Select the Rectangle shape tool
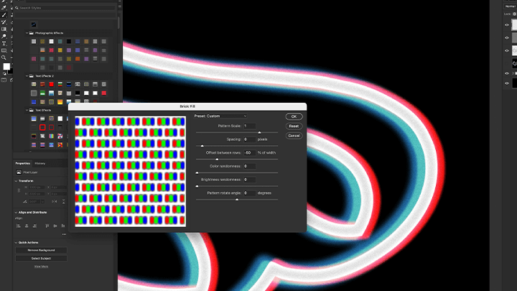 (x=4, y=50)
